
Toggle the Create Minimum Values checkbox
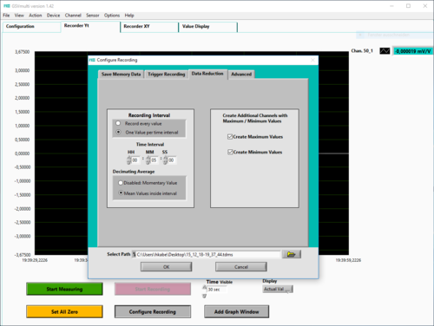tap(230, 152)
